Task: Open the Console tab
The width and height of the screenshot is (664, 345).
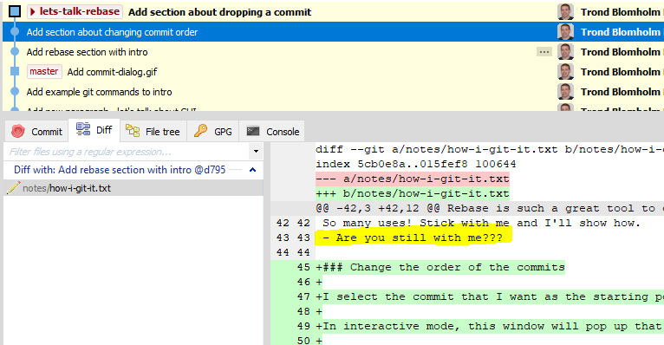Action: (273, 132)
